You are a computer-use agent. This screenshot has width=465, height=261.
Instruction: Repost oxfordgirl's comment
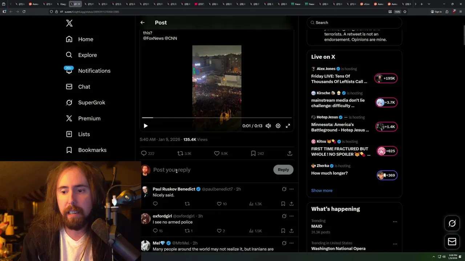coord(189,231)
